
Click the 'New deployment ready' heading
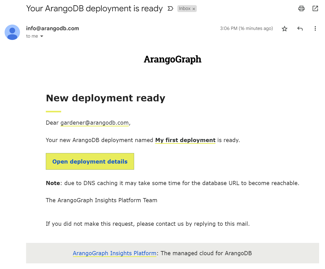(x=106, y=98)
